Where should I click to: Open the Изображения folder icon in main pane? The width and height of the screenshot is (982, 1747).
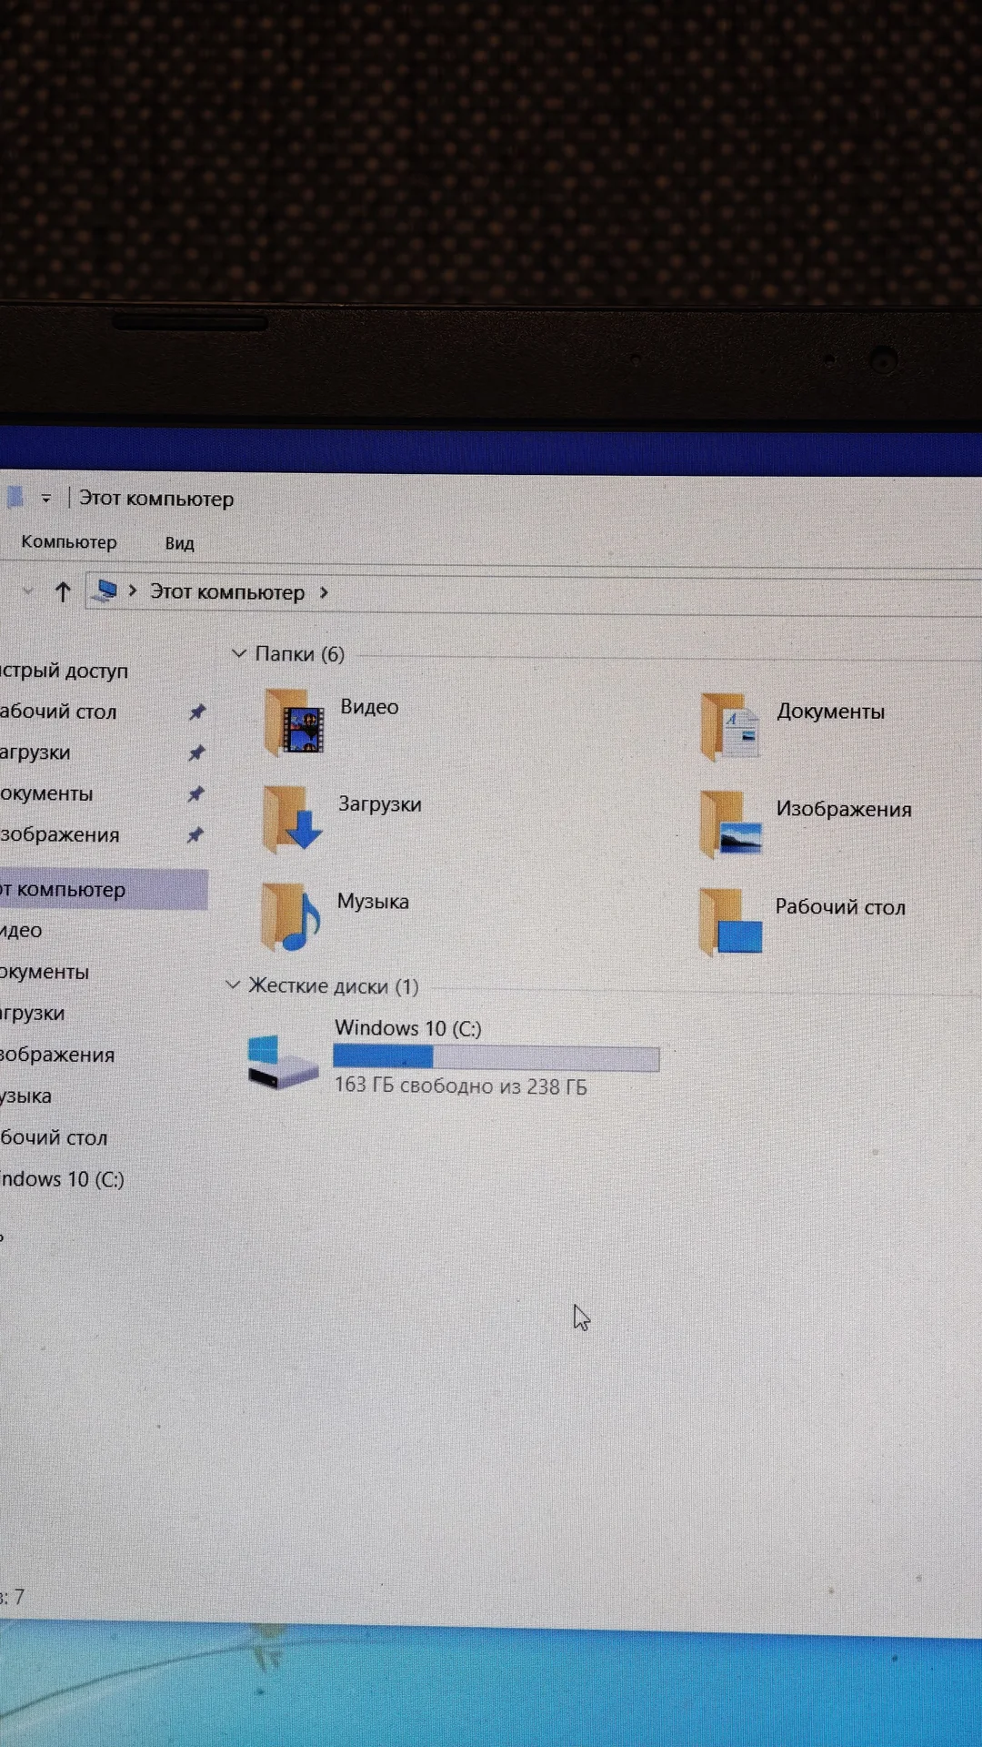(730, 824)
